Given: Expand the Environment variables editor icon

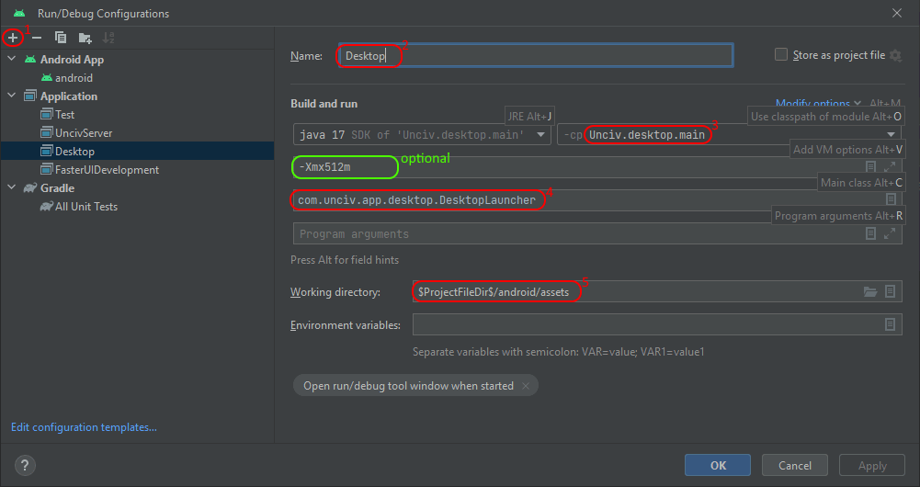Looking at the screenshot, I should tap(890, 325).
